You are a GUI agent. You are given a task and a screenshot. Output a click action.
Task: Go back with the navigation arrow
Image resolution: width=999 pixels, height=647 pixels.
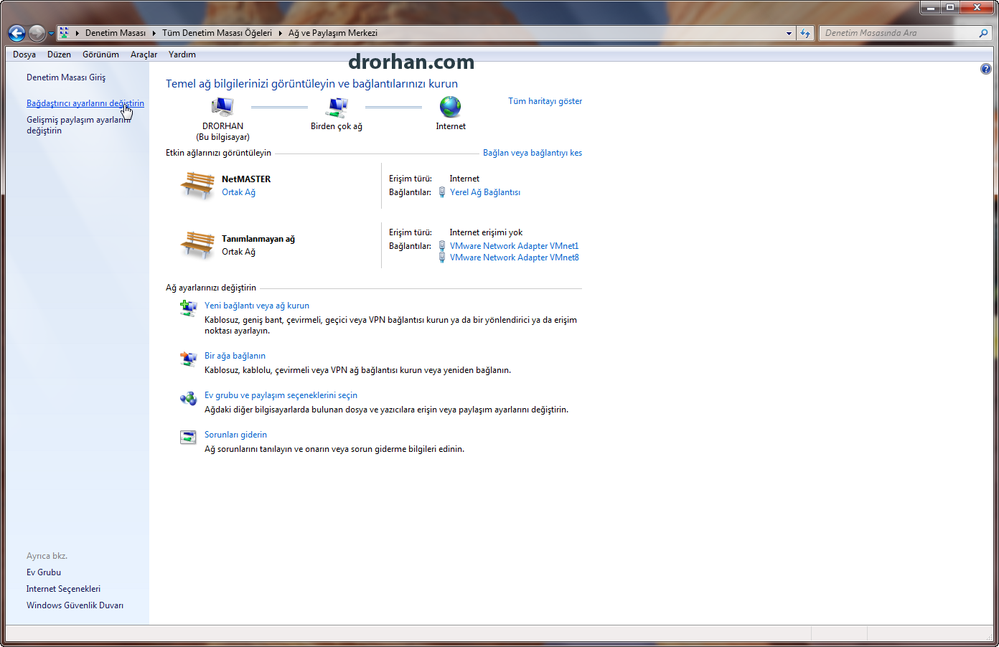17,33
